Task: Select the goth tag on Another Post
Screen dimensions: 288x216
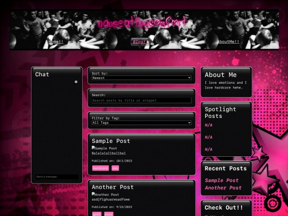Action: click(97, 214)
